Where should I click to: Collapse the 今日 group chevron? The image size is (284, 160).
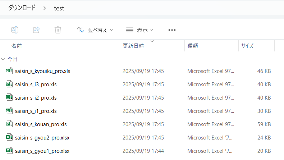click(3, 59)
